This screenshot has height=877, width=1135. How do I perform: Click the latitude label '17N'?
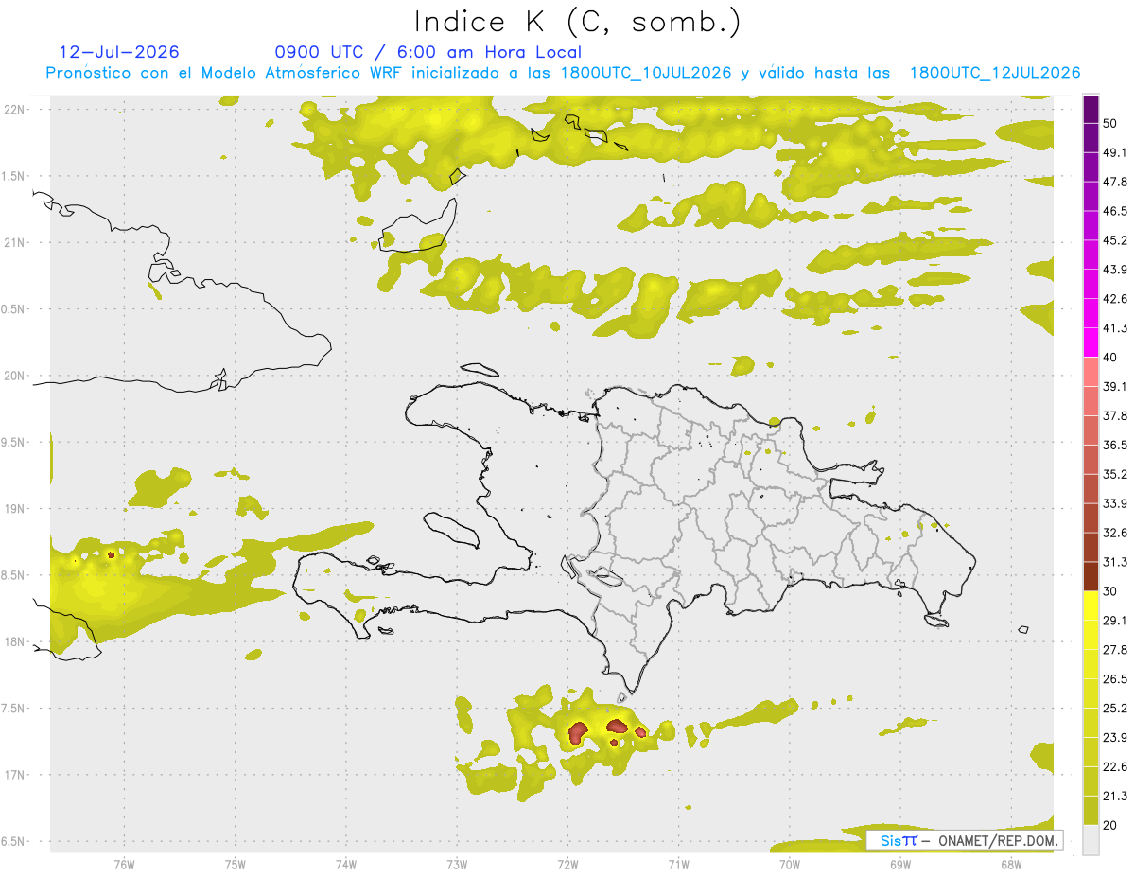15,775
